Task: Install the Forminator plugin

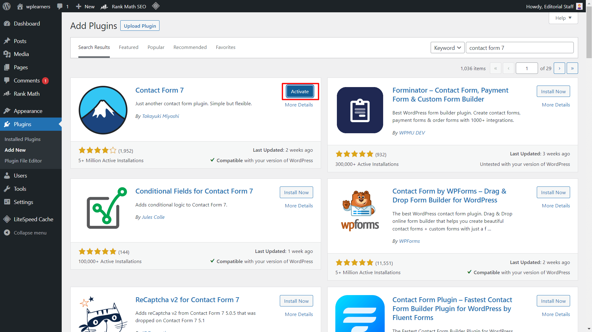Action: pyautogui.click(x=553, y=91)
